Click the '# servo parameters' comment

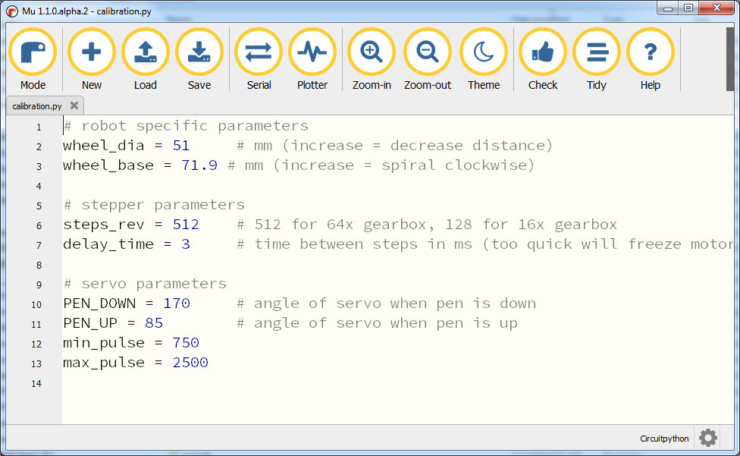coord(145,283)
